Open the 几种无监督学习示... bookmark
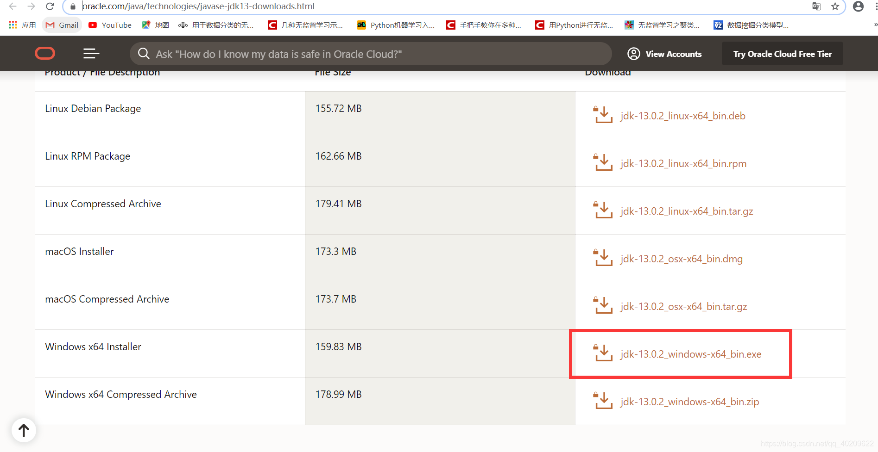Screen dimensions: 878x452 (305, 25)
